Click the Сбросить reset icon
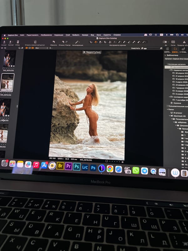 point(54,42)
